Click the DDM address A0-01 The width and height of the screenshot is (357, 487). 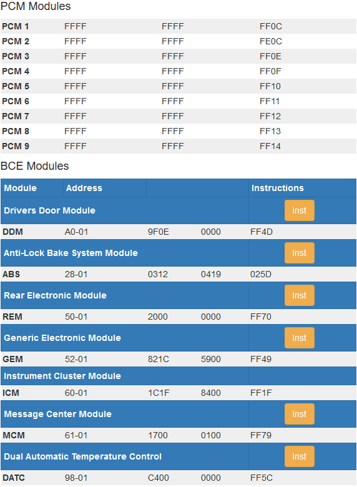(76, 232)
